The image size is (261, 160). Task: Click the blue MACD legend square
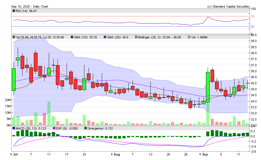pos(14,128)
